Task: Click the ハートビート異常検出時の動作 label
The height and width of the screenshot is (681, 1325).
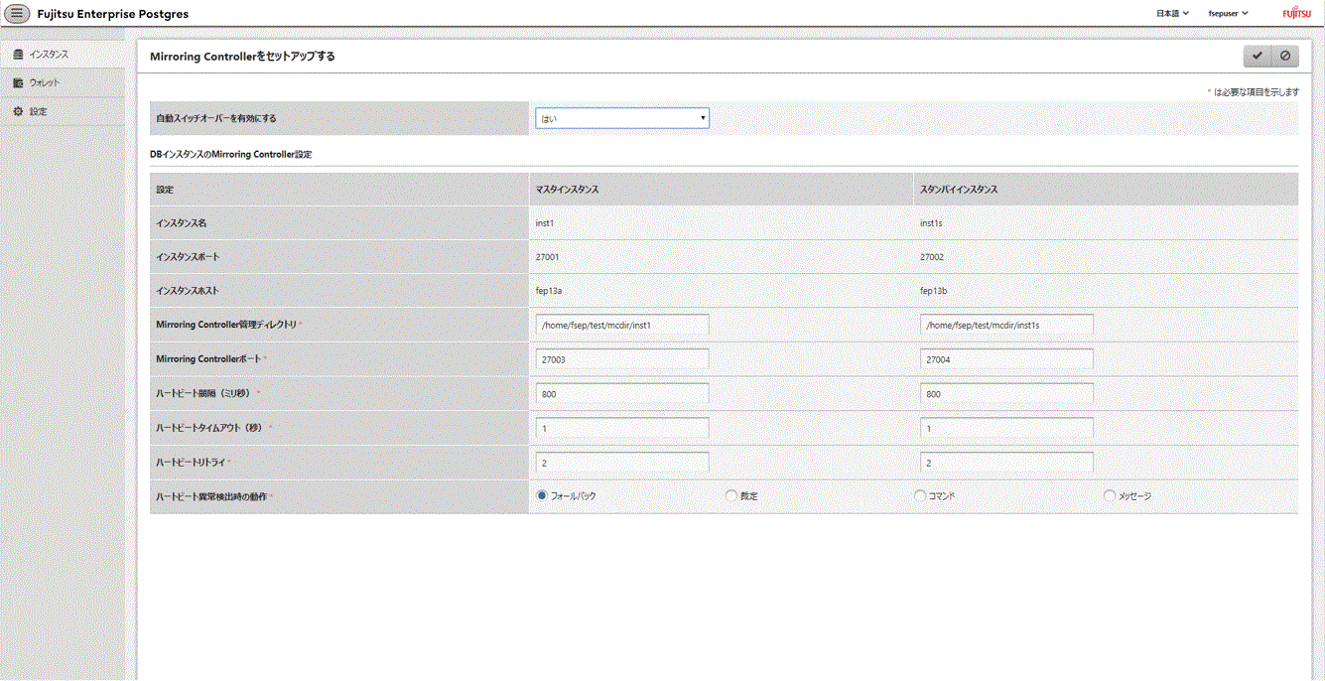Action: pos(211,495)
